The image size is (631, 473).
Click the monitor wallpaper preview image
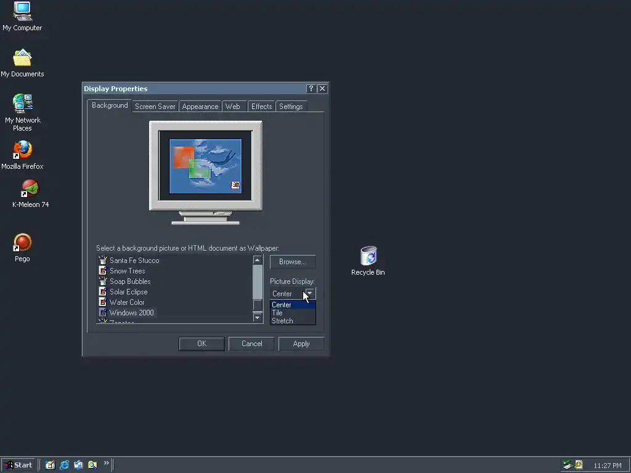pyautogui.click(x=206, y=166)
